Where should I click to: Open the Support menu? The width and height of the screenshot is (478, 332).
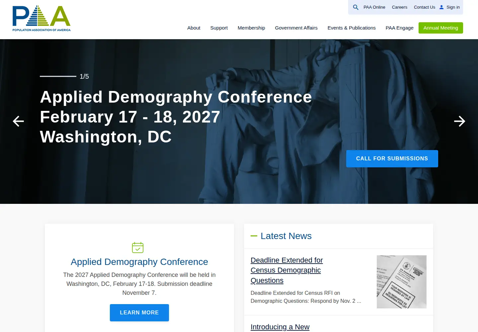[x=219, y=28]
